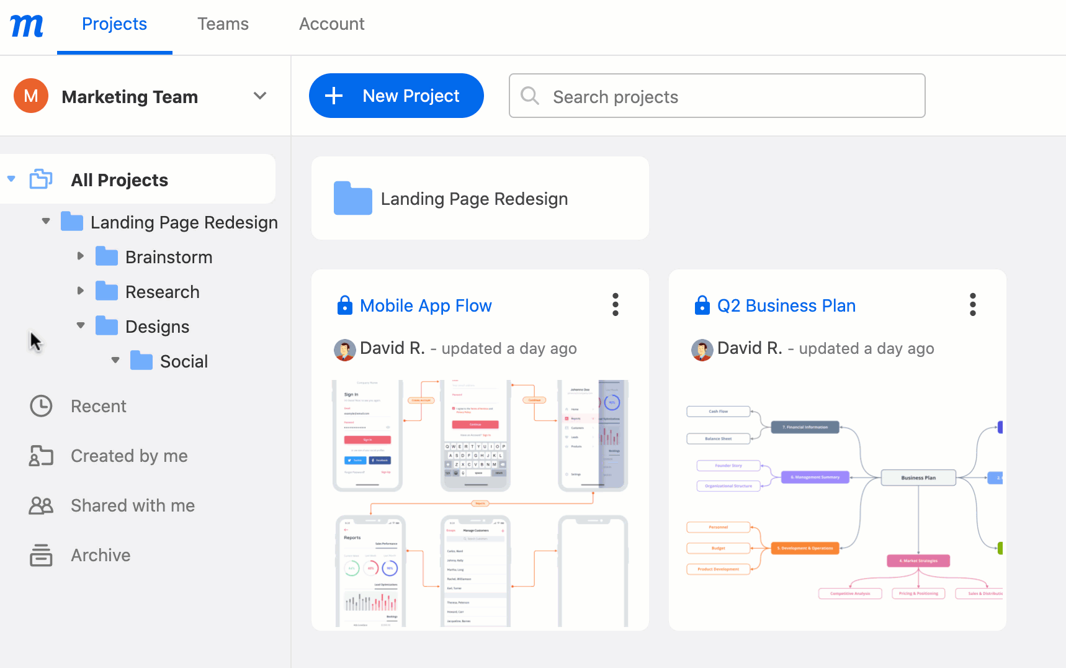This screenshot has width=1066, height=668.
Task: Open the Marketing Team switcher dropdown
Action: click(260, 96)
